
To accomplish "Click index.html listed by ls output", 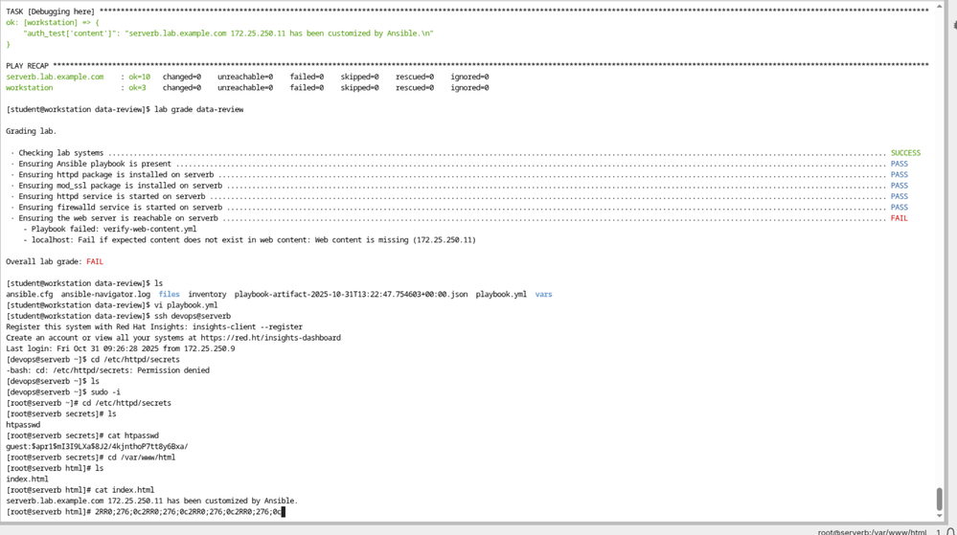I will coord(27,479).
